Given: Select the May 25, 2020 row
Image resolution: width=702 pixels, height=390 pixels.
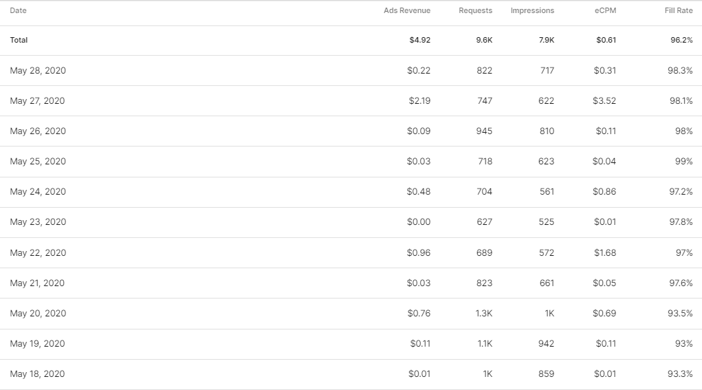Looking at the screenshot, I should tap(38, 162).
